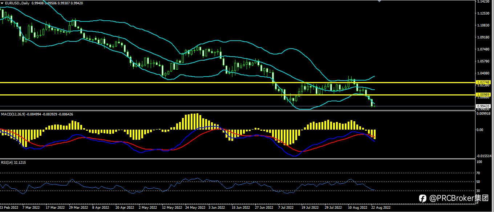Click the 7 Mar 2022 date label
This screenshot has height=212, width=494.
coord(31,208)
